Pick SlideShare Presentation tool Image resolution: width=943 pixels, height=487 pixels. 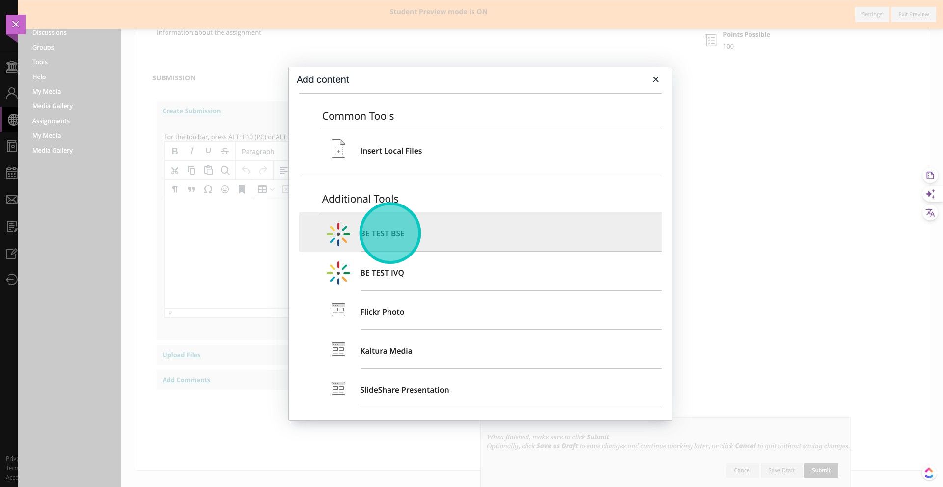[x=404, y=390]
